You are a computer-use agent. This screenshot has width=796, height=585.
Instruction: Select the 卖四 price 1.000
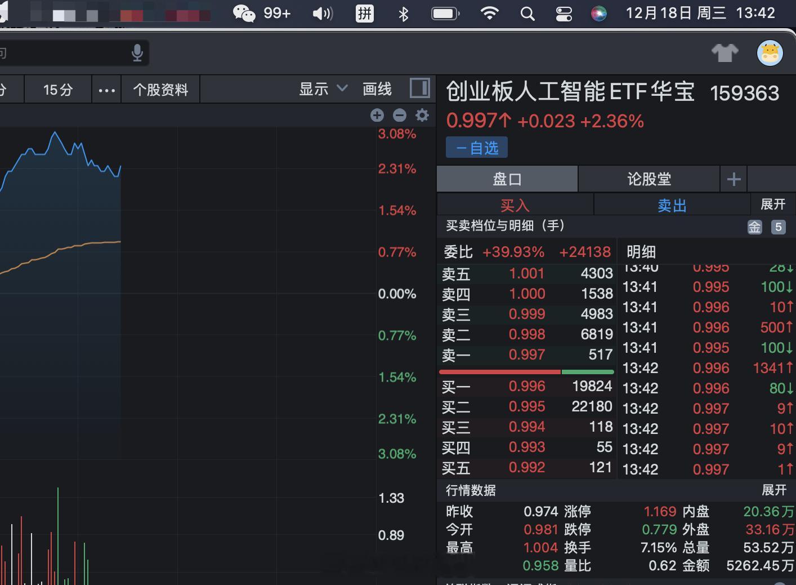click(527, 294)
